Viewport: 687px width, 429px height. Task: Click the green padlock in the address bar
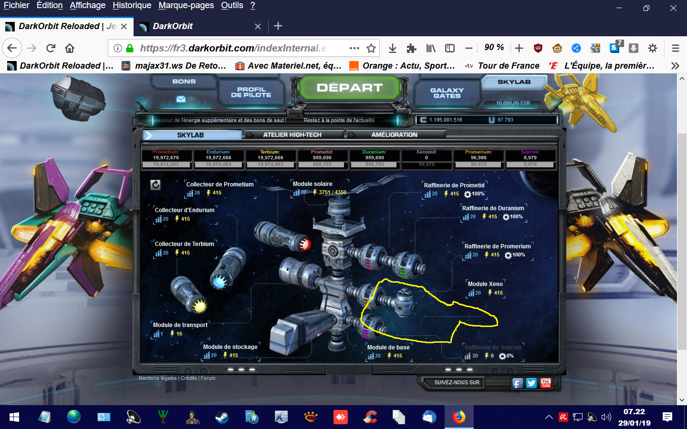coord(130,48)
